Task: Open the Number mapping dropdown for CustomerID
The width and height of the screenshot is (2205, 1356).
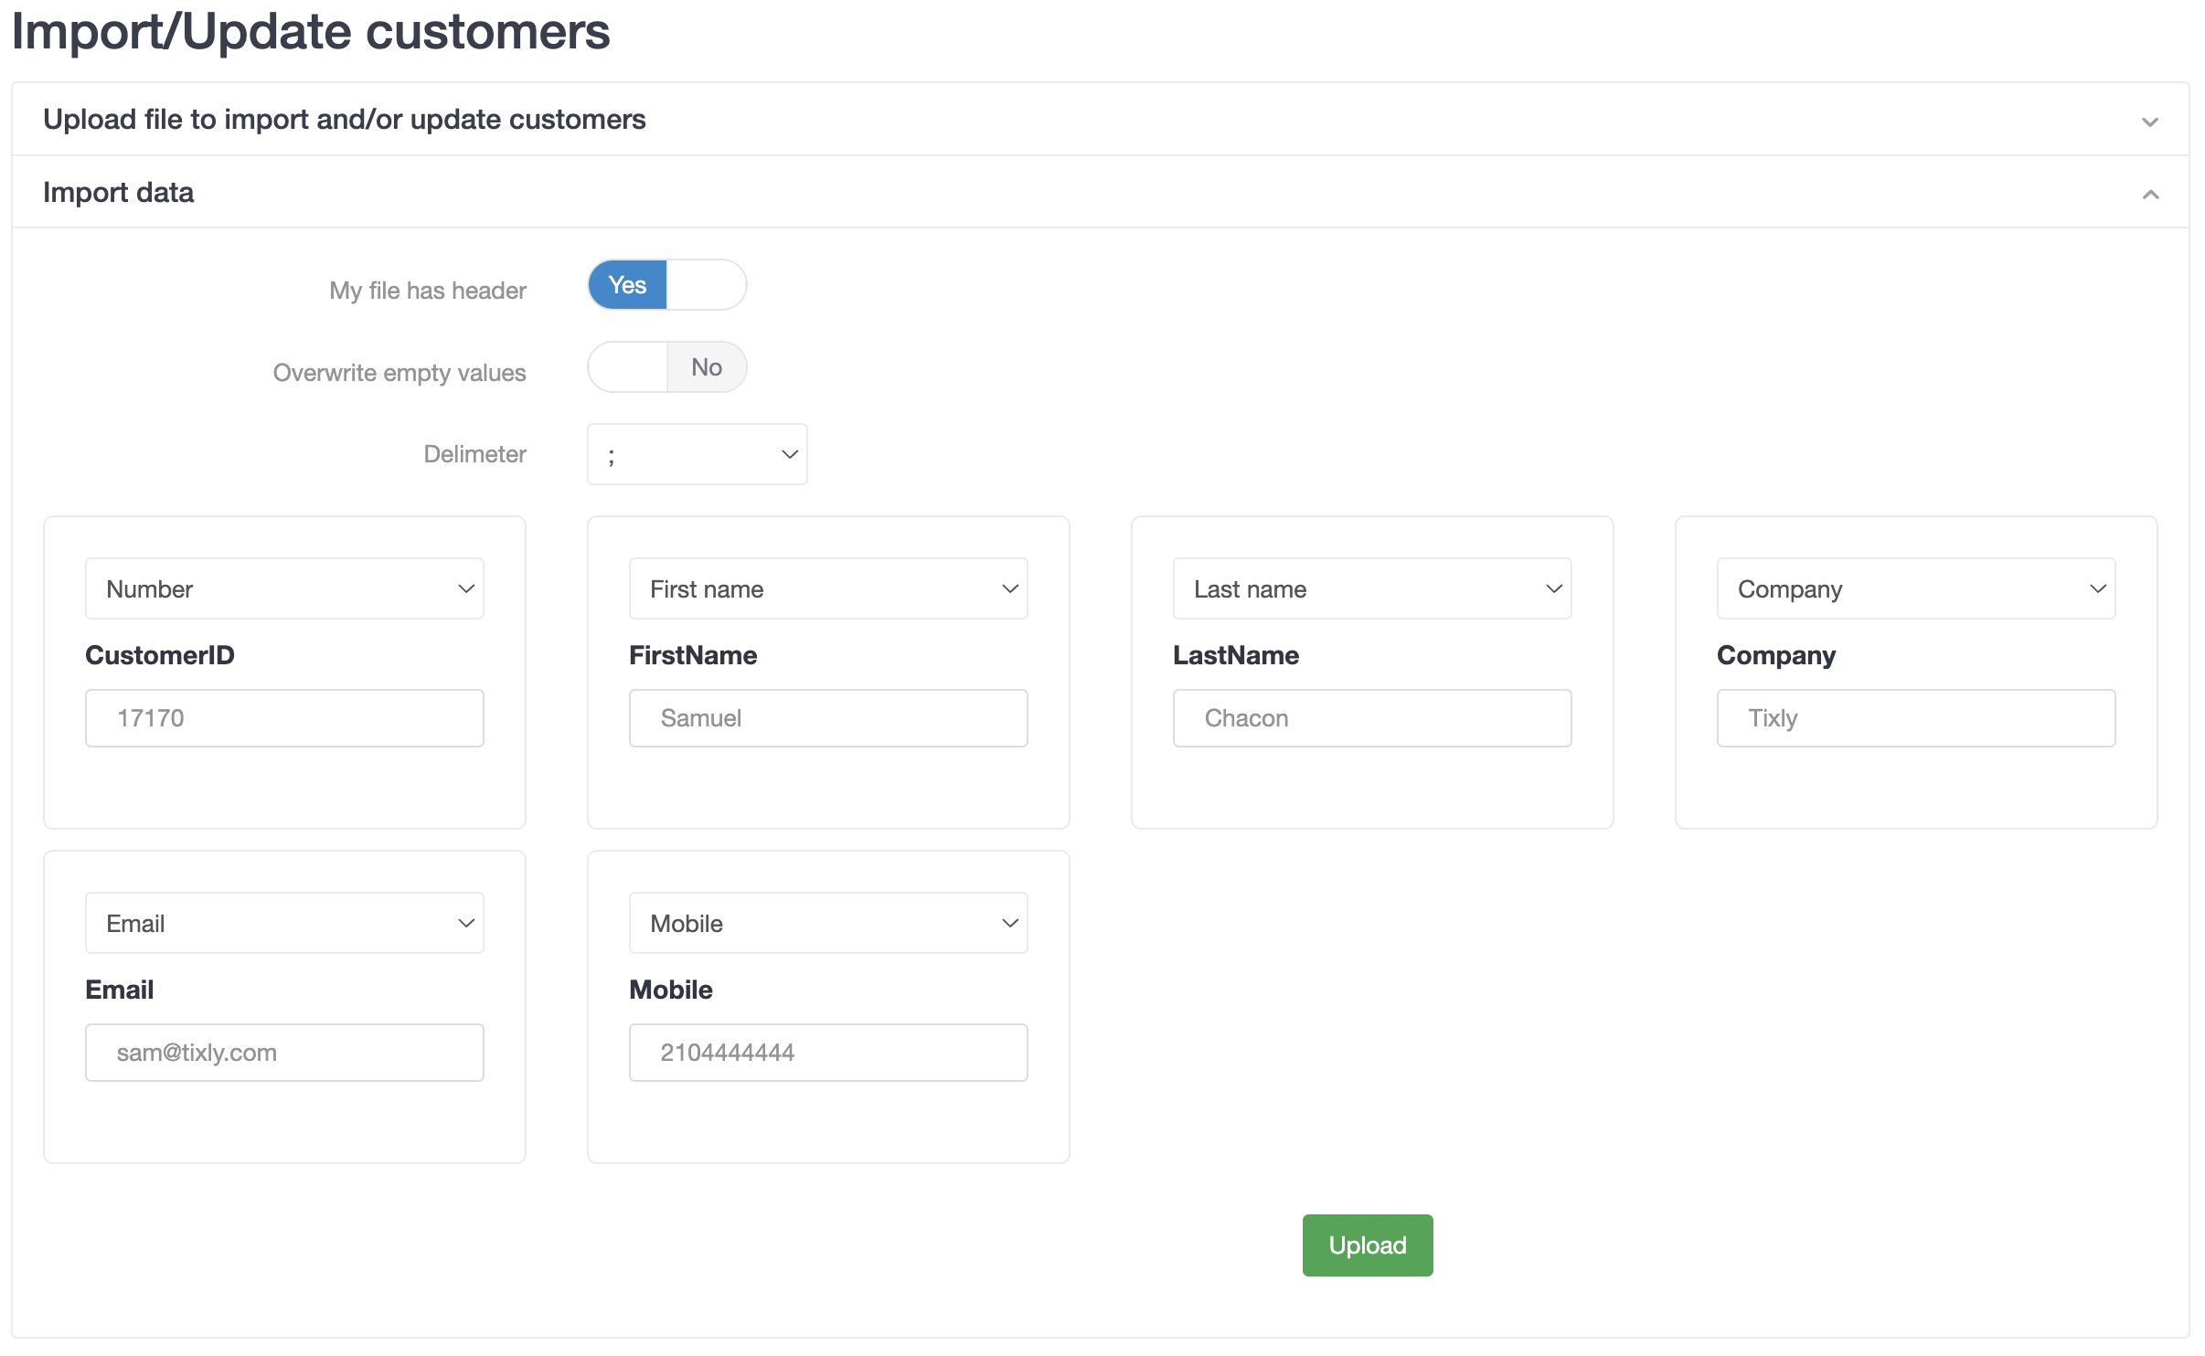Action: [284, 589]
